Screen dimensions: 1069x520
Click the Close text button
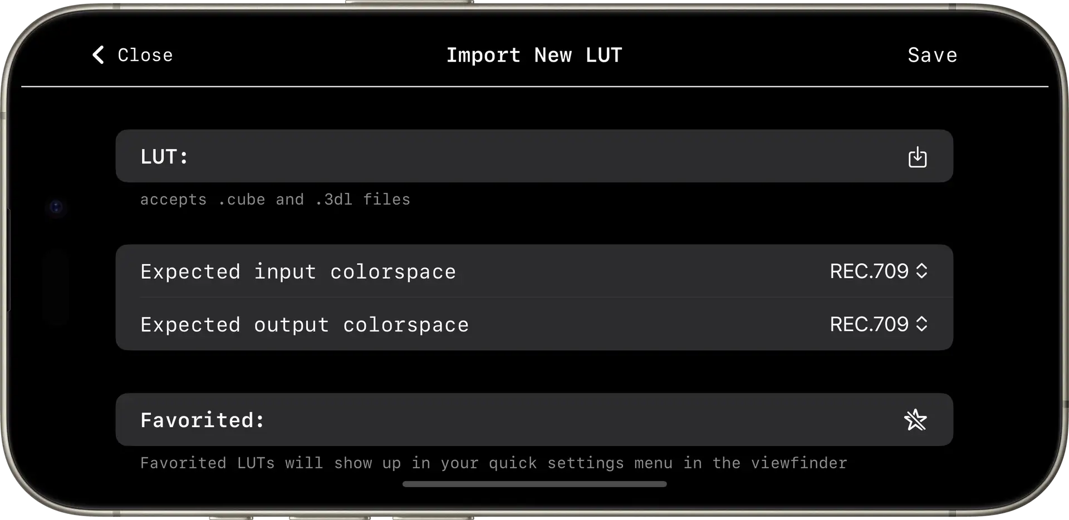tap(145, 55)
